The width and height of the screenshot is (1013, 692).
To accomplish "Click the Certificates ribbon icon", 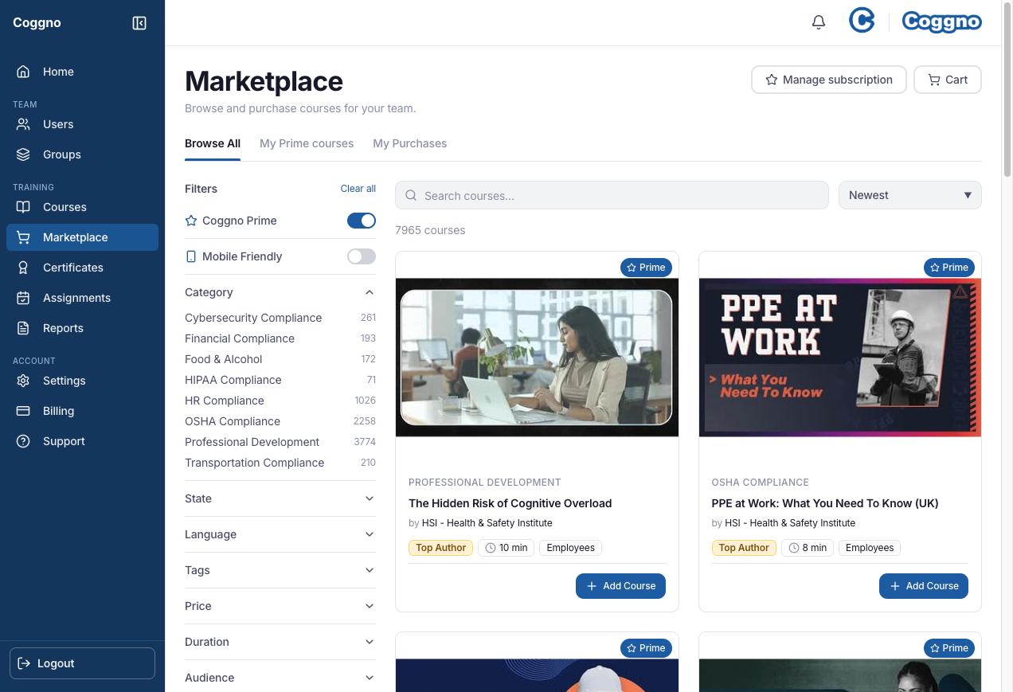I will pos(23,268).
